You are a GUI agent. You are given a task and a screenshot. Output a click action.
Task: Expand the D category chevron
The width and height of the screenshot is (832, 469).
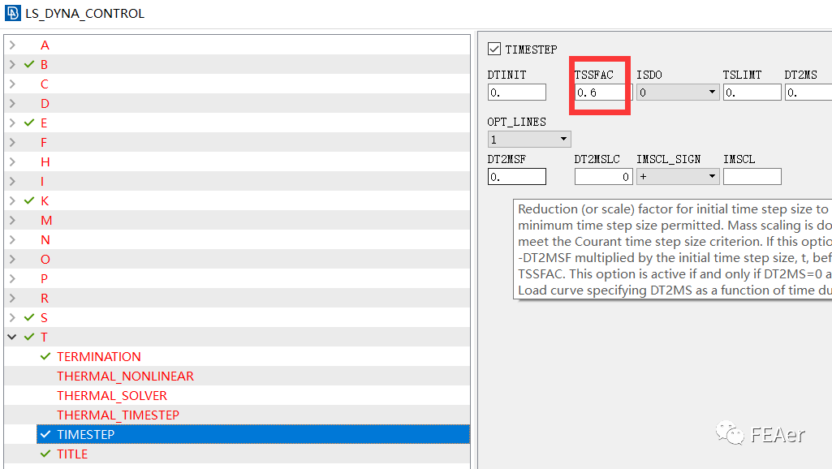[12, 104]
